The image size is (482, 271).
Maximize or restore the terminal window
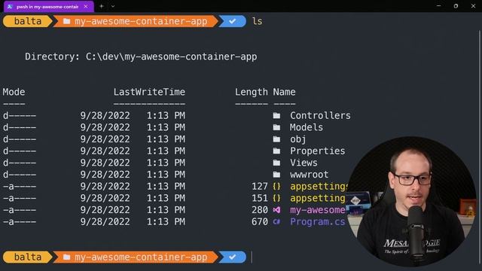[x=456, y=6]
